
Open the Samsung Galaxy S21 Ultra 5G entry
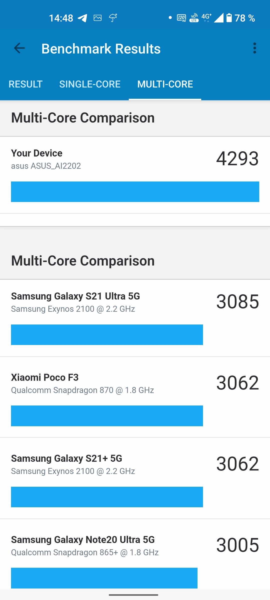coord(135,318)
